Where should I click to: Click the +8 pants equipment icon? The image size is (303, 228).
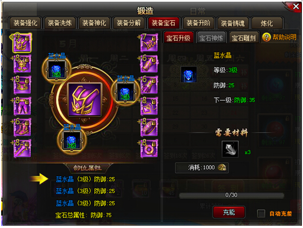tap(22, 106)
